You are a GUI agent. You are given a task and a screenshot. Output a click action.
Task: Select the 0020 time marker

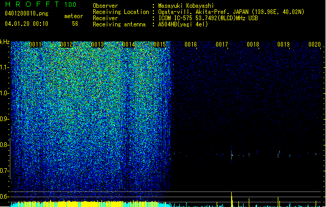pyautogui.click(x=315, y=45)
